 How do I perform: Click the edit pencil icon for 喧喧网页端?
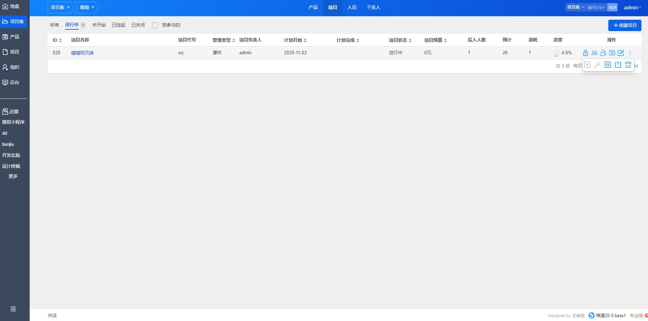621,53
